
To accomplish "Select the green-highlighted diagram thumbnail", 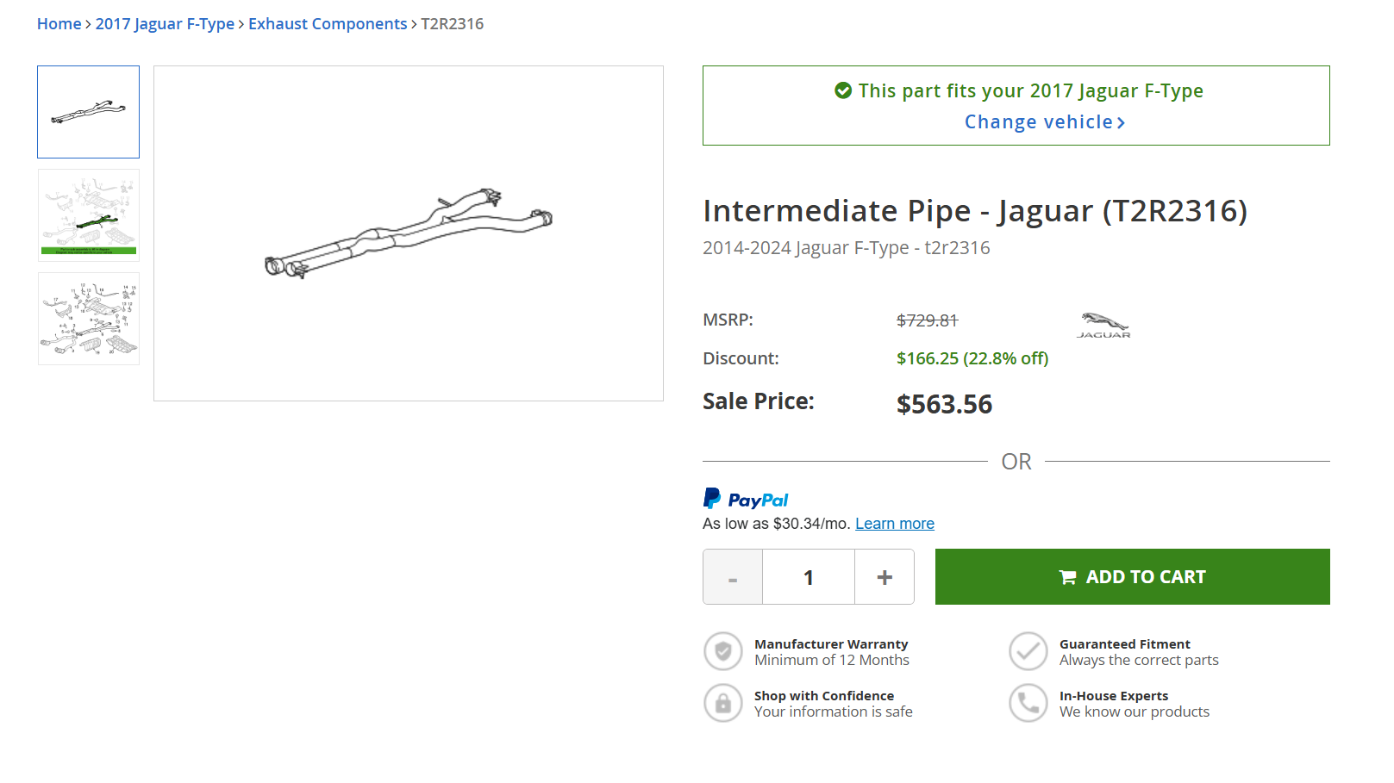I will pyautogui.click(x=89, y=215).
